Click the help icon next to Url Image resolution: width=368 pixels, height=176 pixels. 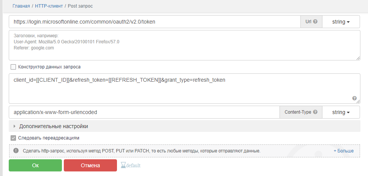[315, 22]
